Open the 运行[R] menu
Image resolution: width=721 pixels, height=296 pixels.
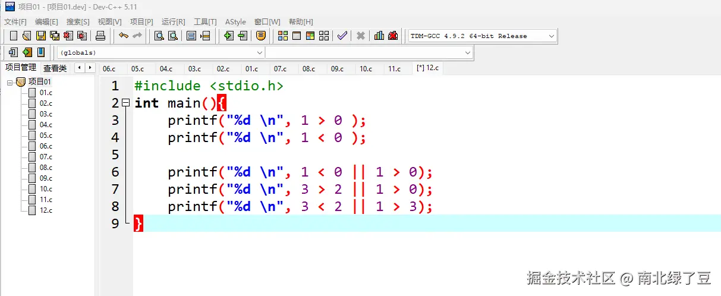coord(173,22)
